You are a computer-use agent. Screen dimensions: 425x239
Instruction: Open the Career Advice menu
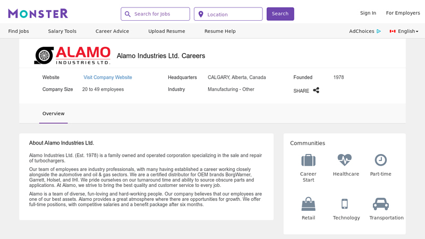point(112,31)
